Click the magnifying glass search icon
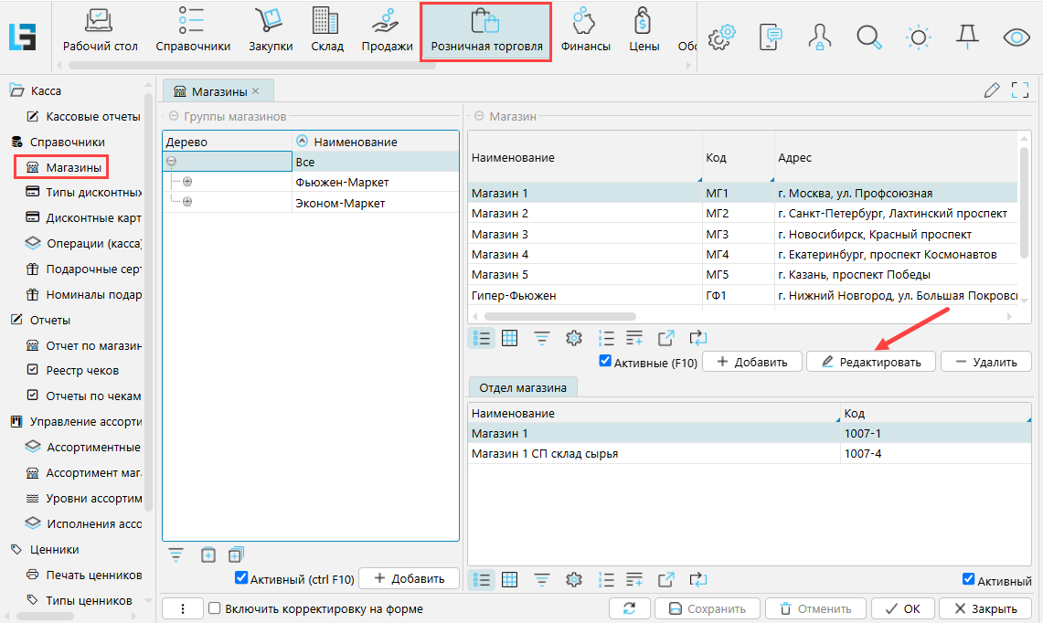Screen dimensions: 1043x623 point(867,36)
